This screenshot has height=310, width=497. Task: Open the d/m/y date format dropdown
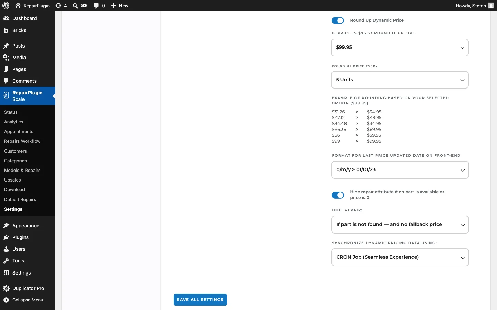click(400, 170)
